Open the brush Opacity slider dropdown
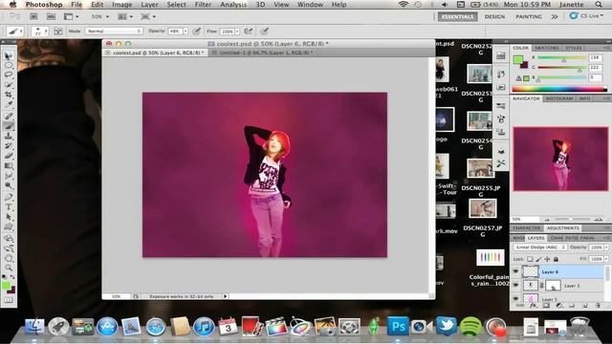 (186, 32)
